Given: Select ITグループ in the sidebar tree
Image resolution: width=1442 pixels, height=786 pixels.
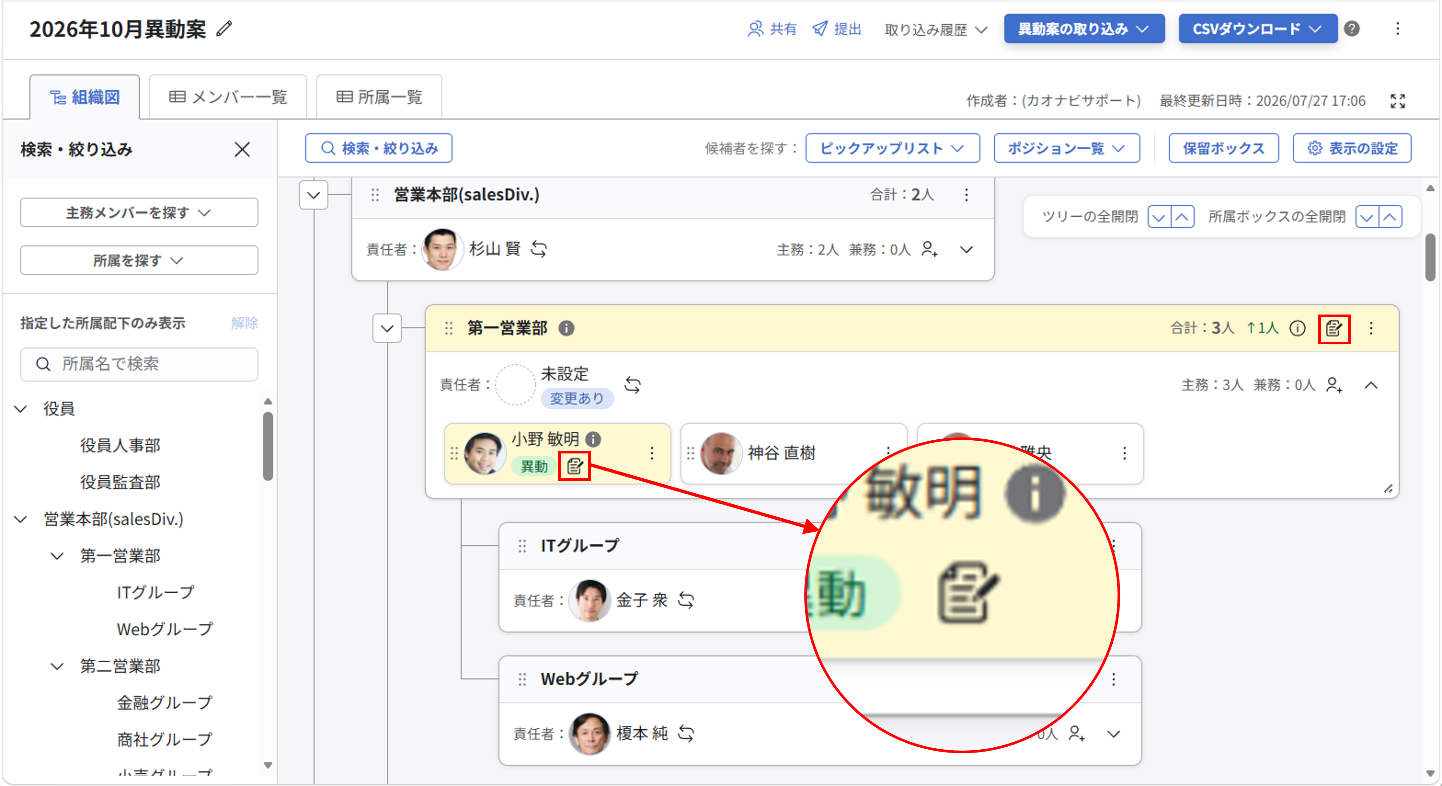Looking at the screenshot, I should (156, 592).
